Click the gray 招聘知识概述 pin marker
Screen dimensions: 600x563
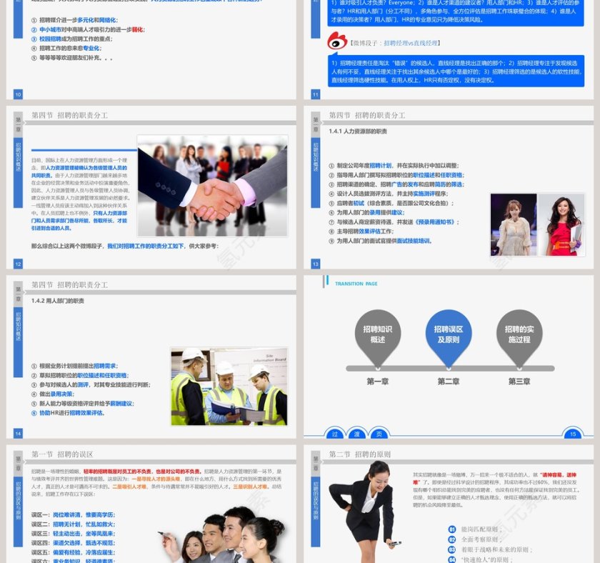tap(378, 334)
